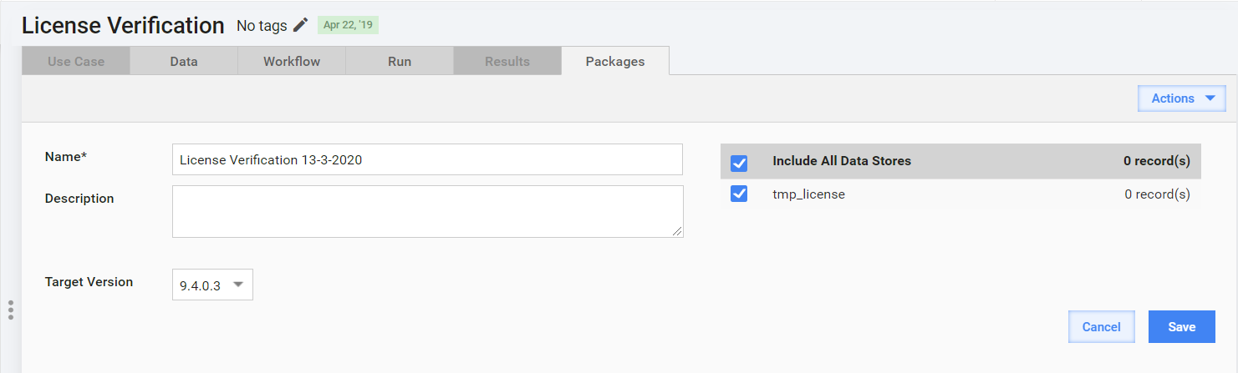This screenshot has width=1238, height=373.
Task: Uncheck Include All Data Stores checkbox
Action: coord(739,162)
